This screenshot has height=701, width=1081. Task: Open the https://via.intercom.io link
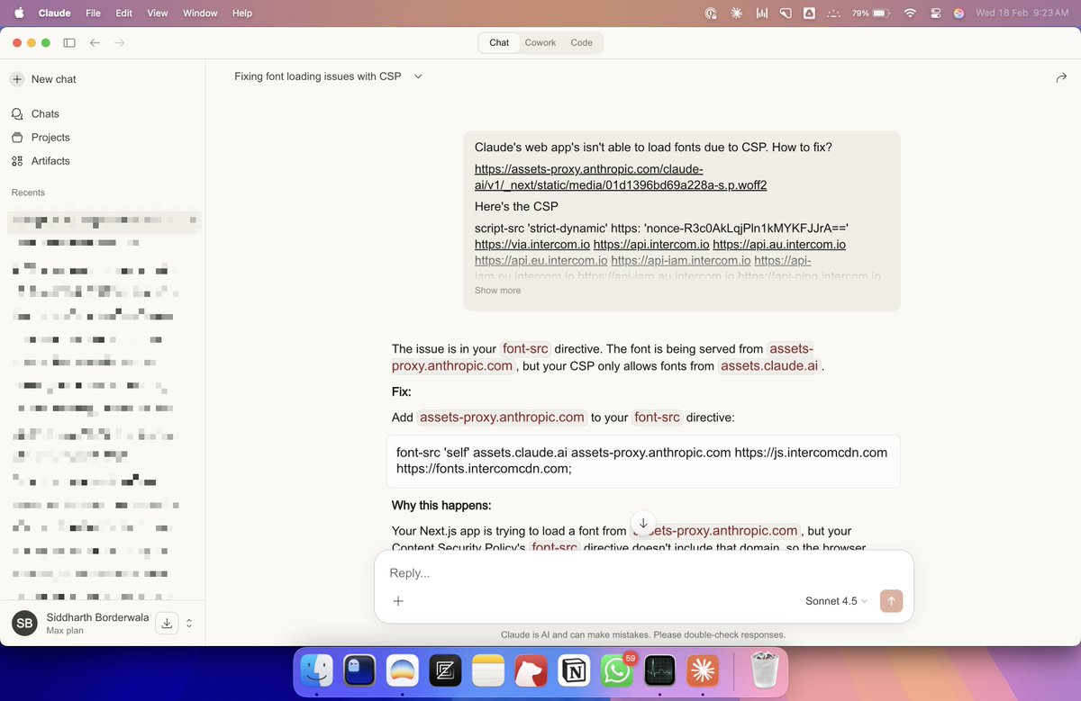click(x=532, y=244)
